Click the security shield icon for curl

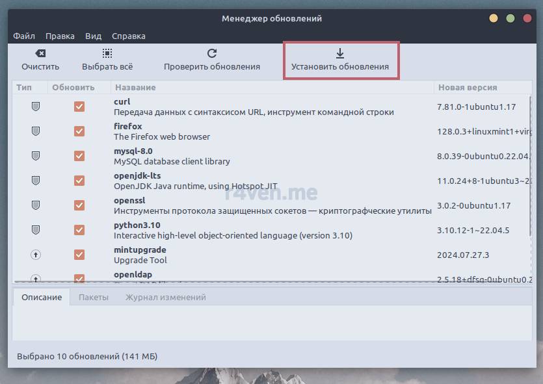(x=36, y=107)
